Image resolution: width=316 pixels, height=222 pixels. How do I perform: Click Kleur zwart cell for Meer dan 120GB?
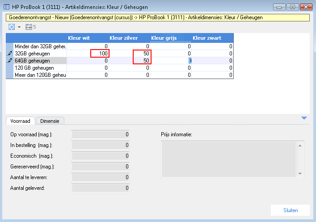point(212,75)
